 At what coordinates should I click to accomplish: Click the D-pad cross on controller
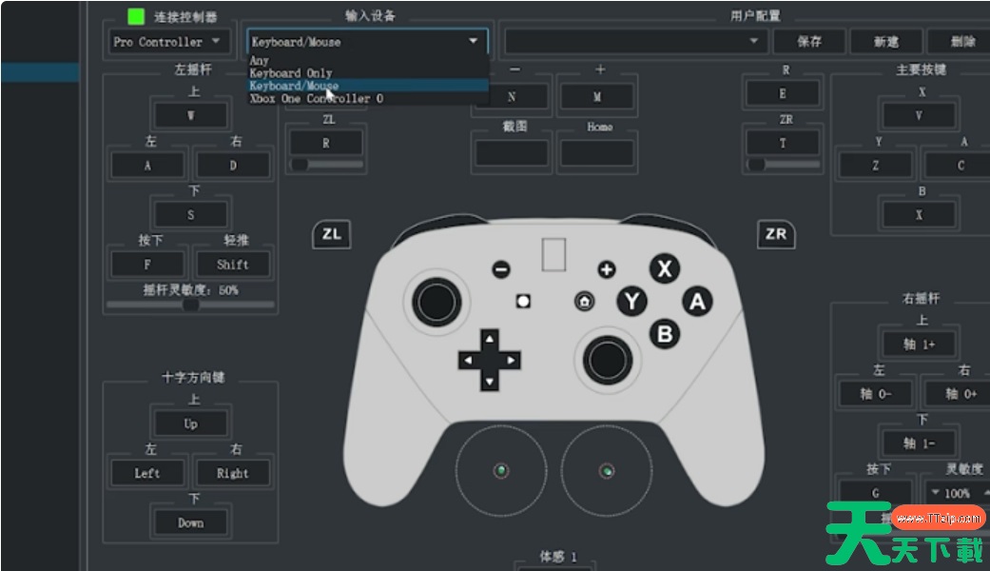[x=489, y=361]
